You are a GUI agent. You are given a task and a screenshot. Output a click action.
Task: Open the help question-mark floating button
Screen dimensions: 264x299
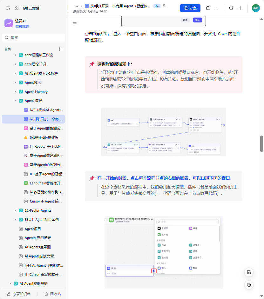pyautogui.click(x=249, y=285)
